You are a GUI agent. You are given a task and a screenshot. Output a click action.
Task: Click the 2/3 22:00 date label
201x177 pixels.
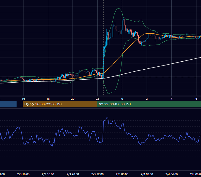coord(98,174)
